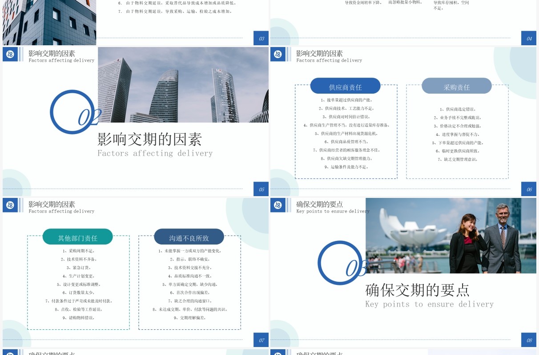Click the page number badge 05
Viewport: 539px width, 355px height.
[x=261, y=189]
